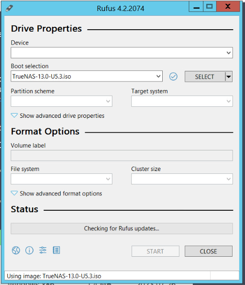245x285 pixels.
Task: Open the Partition scheme dropdown
Action: pyautogui.click(x=61, y=101)
